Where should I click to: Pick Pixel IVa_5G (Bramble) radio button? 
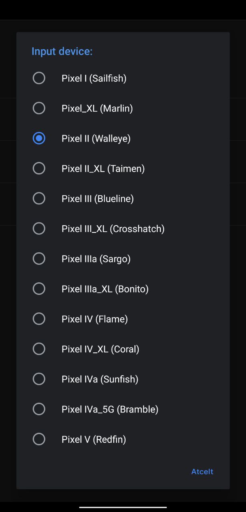click(39, 409)
